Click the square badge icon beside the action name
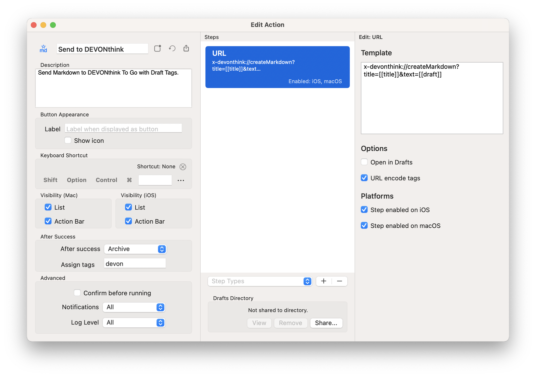 157,49
